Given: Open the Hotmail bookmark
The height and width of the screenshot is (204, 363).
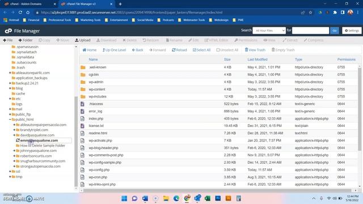Looking at the screenshot, I should click(x=11, y=20).
